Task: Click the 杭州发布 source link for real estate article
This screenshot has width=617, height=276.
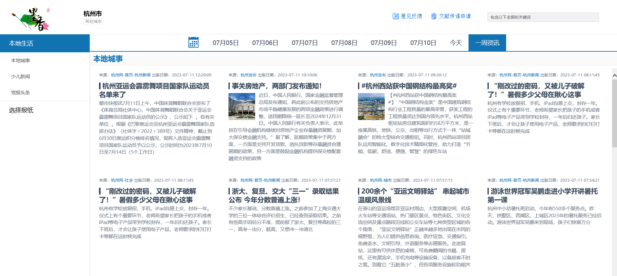Action: pyautogui.click(x=248, y=75)
